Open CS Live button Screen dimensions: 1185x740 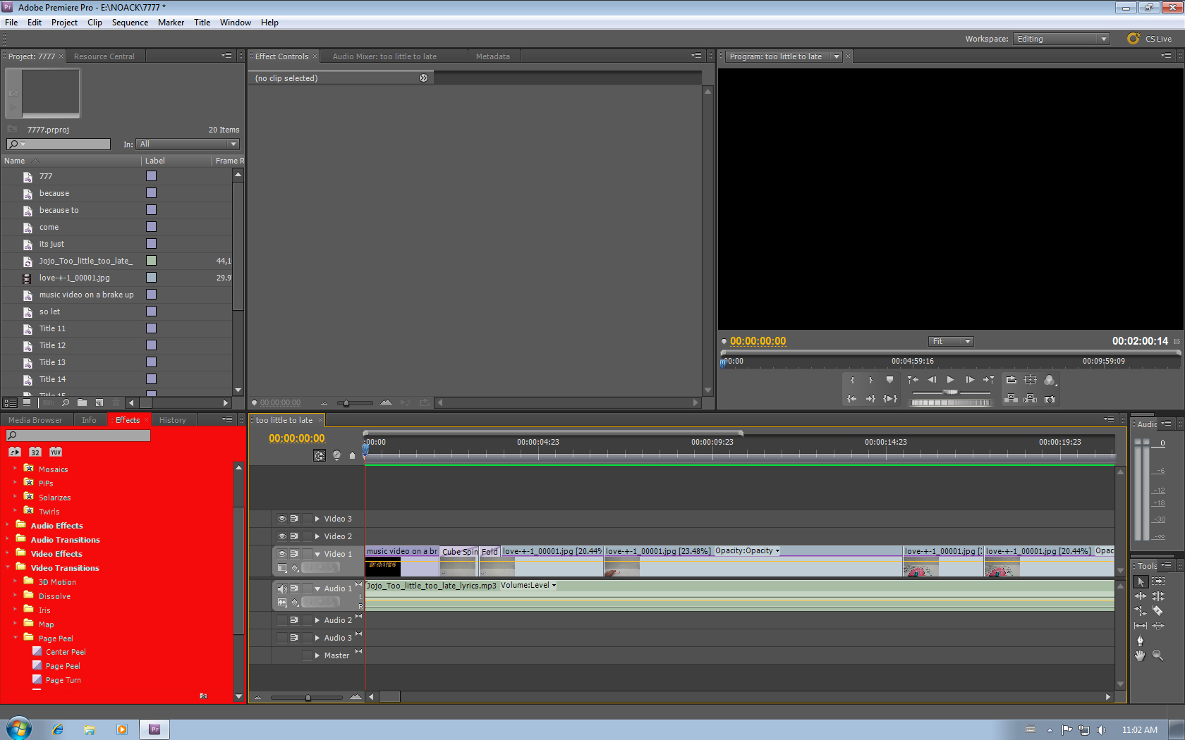click(x=1150, y=39)
